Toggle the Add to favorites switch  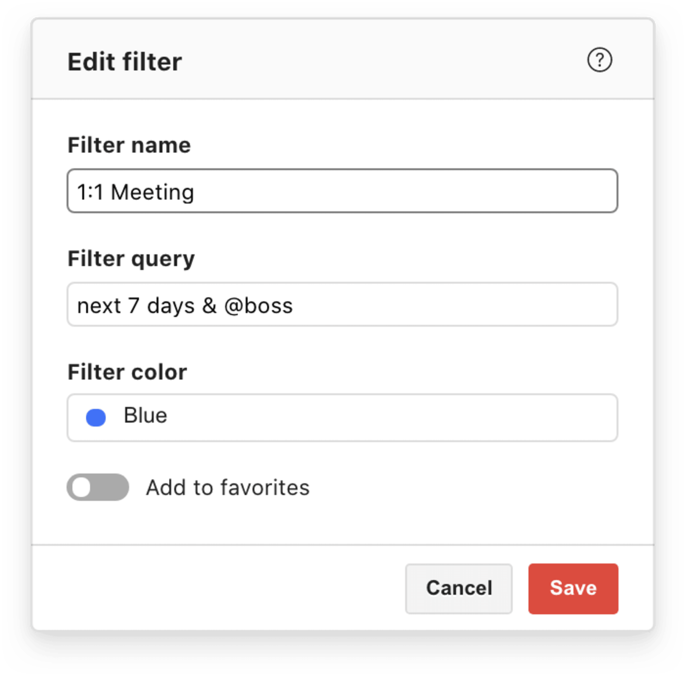pos(98,487)
